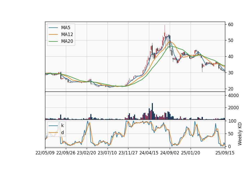Click the highest candlestick wick near 60

[165, 29]
